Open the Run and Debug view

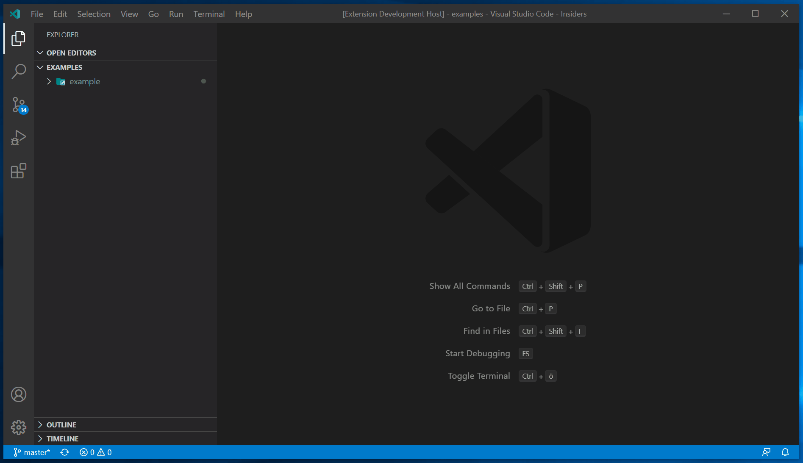[x=18, y=138]
